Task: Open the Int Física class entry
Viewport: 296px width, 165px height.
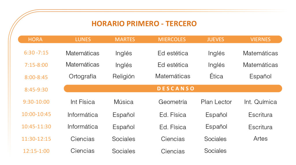Action: tap(82, 102)
